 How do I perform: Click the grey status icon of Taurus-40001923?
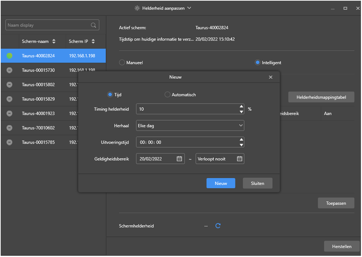9,113
